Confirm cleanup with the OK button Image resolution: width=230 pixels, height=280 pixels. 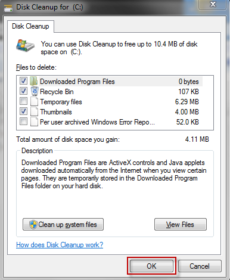[x=151, y=266]
